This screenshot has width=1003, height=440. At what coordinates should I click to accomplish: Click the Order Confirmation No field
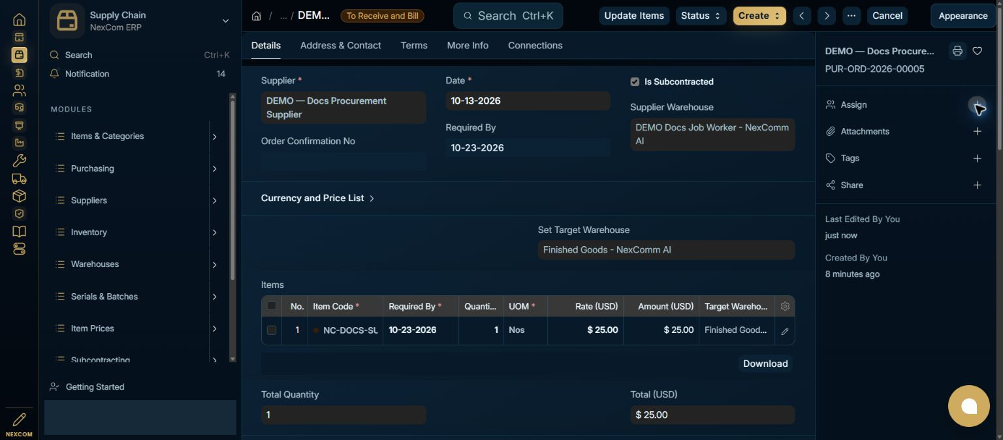tap(343, 161)
